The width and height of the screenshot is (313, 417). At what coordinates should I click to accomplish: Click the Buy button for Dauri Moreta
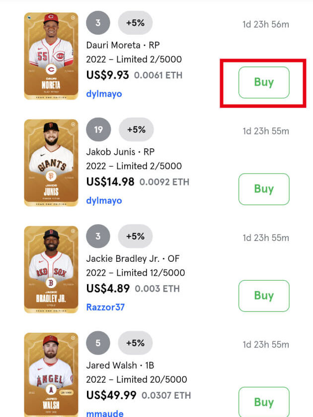(263, 82)
